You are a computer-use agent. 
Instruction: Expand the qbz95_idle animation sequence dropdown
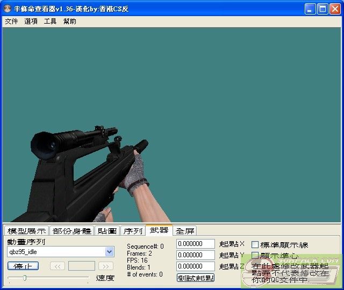[109, 252]
